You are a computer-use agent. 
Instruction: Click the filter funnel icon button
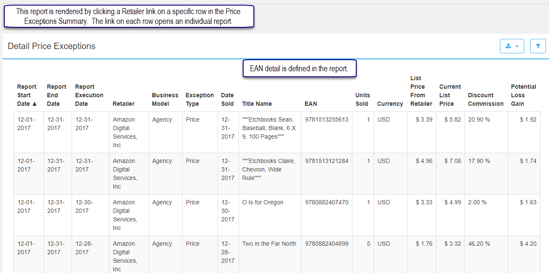click(x=538, y=46)
